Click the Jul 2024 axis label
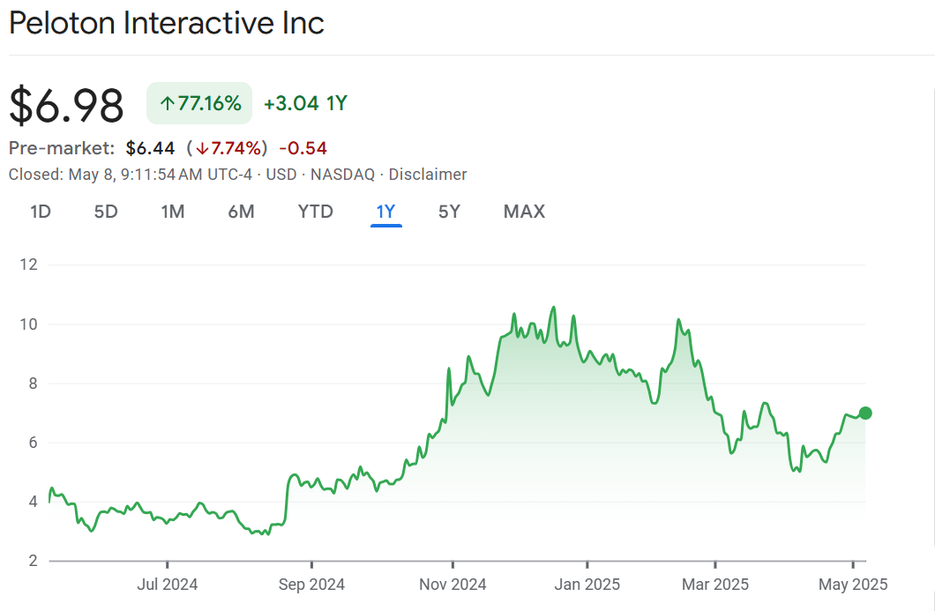Image resolution: width=935 pixels, height=611 pixels. [168, 585]
